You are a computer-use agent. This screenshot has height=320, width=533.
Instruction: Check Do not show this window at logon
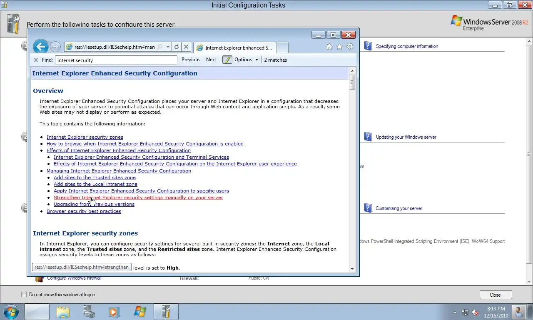coord(24,295)
